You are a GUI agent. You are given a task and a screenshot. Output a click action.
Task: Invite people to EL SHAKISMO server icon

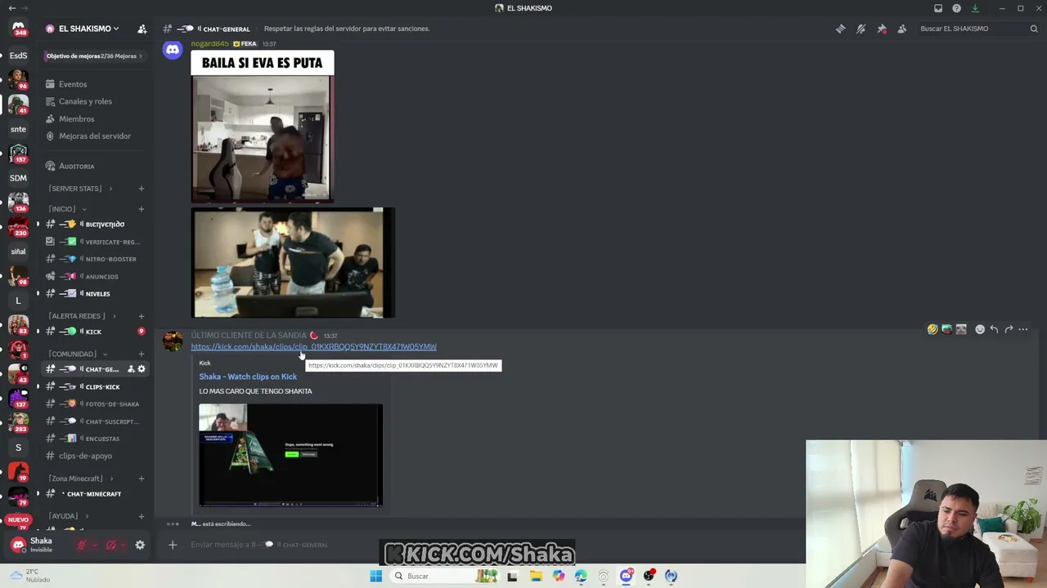[142, 29]
